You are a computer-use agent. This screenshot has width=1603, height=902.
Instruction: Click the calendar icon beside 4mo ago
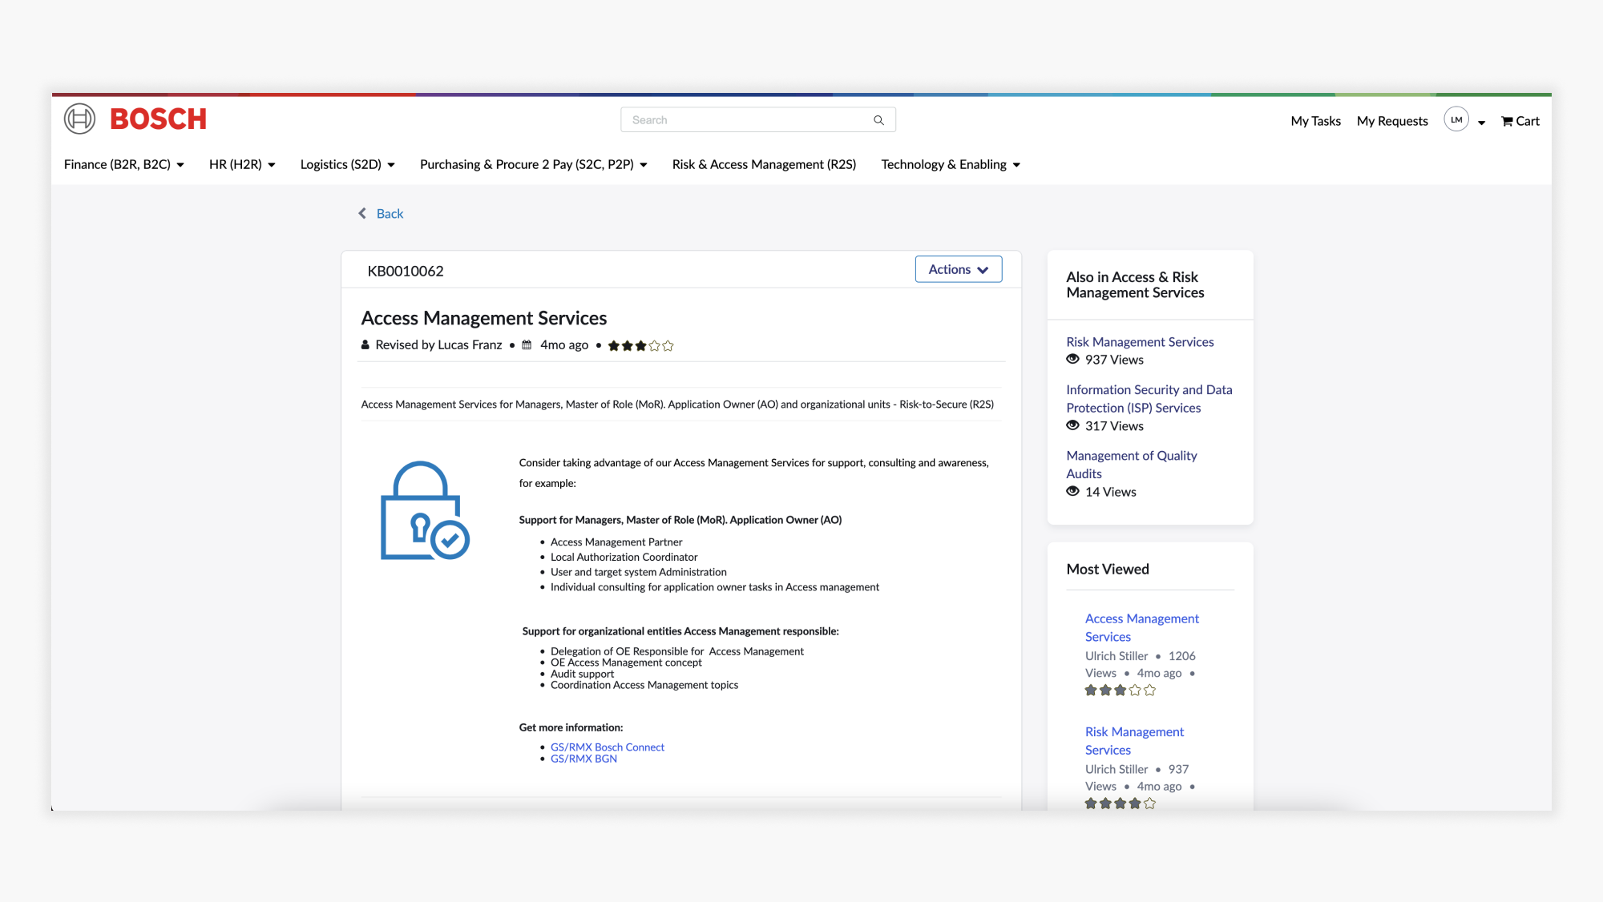527,345
